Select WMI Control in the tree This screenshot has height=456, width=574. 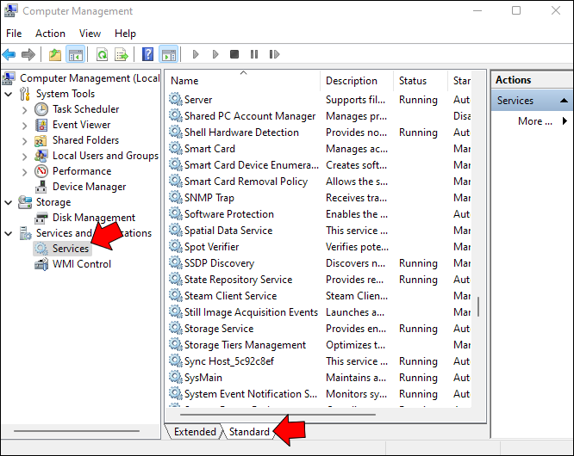(82, 264)
